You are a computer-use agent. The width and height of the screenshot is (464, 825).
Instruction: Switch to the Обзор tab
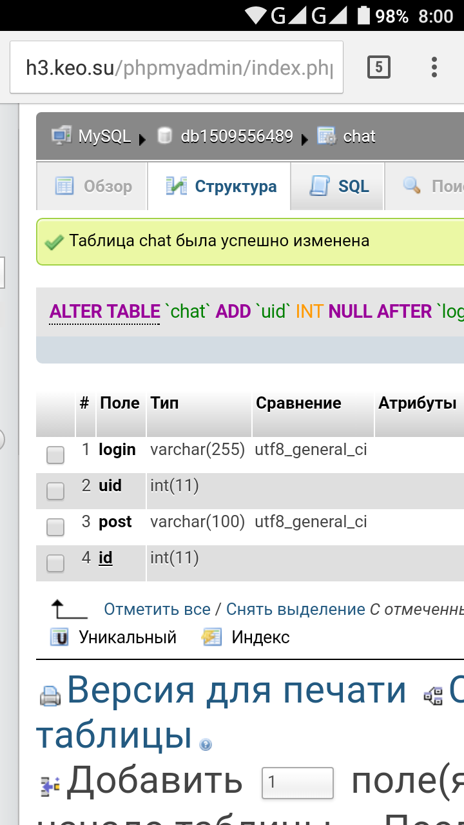coord(93,186)
